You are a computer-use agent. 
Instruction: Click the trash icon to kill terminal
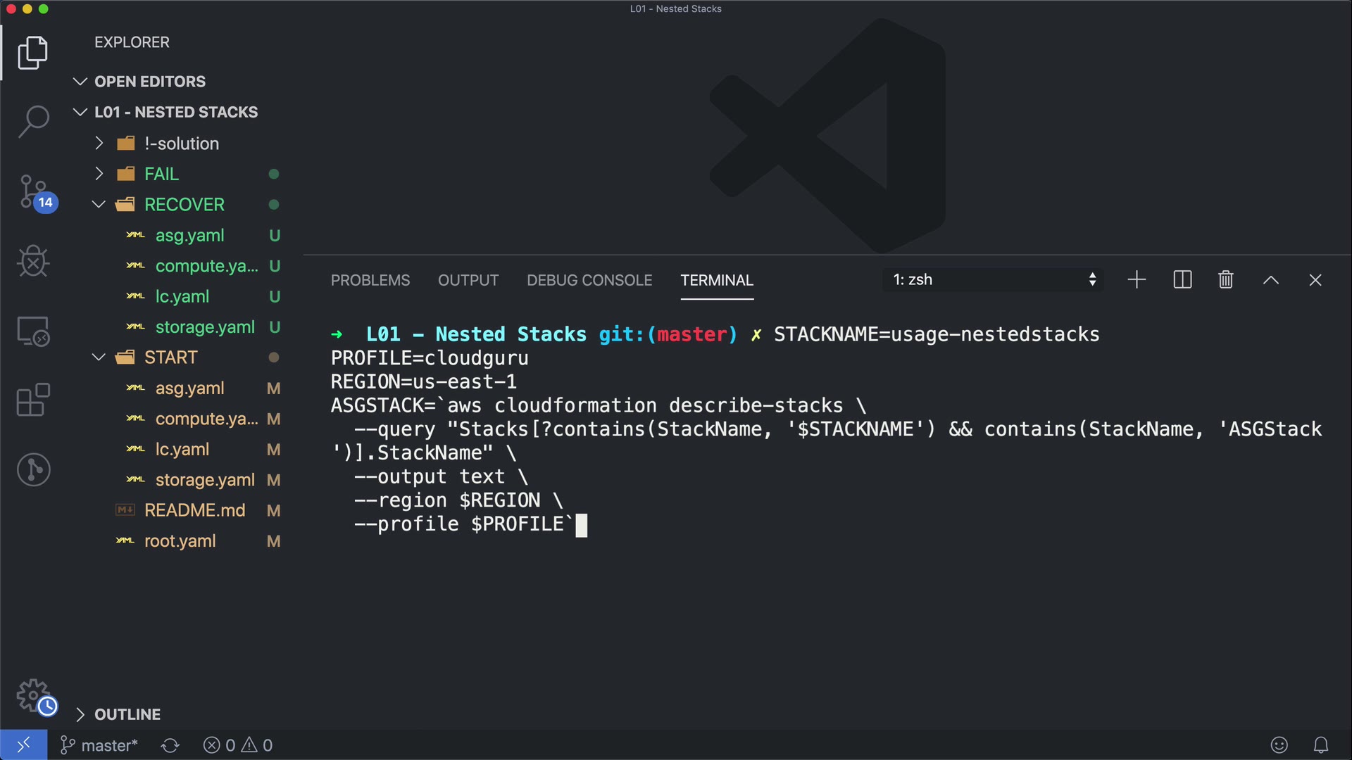tap(1225, 280)
